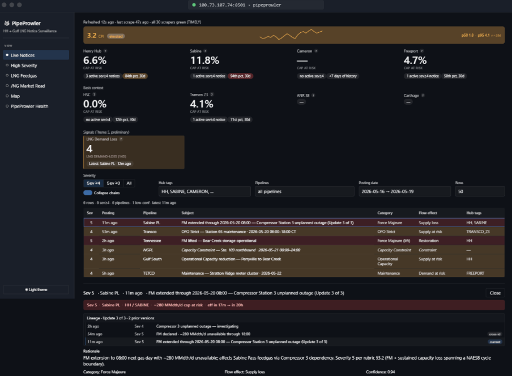
Task: Close the notice detail panel
Action: [x=495, y=293]
